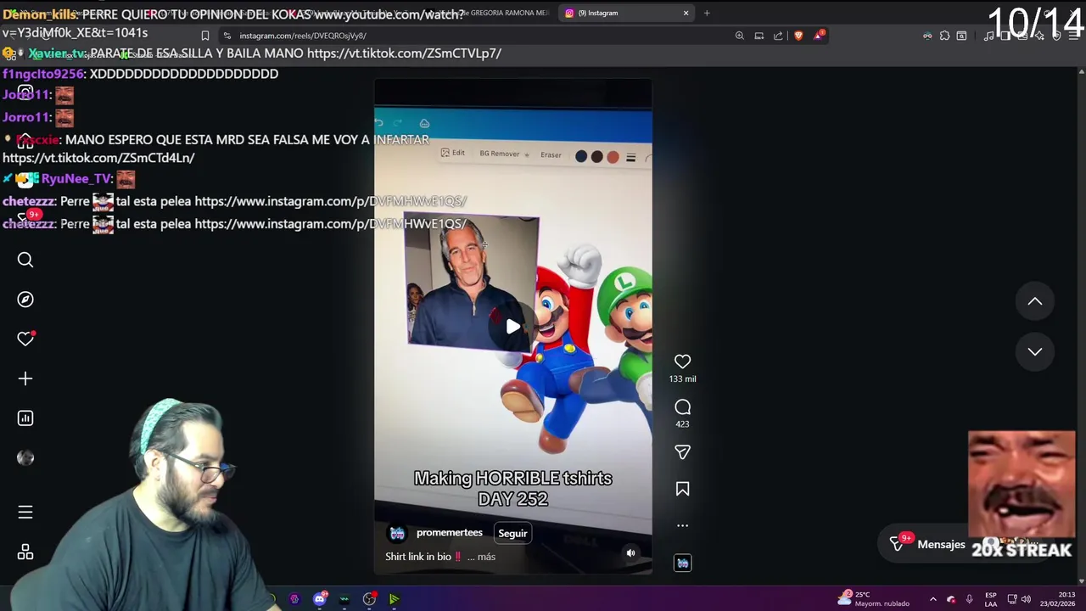Click the green arrow taskbar app
1086x611 pixels.
point(394,599)
